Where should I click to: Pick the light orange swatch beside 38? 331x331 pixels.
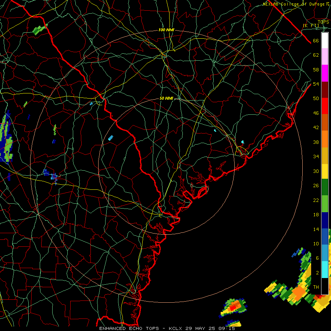pyautogui.click(x=325, y=139)
